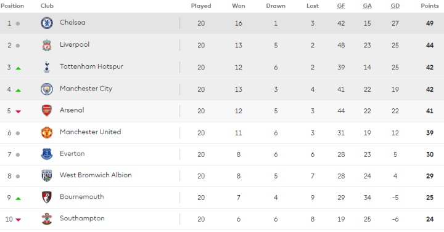444x232 pixels.
Task: Select the GA column header
Action: pyautogui.click(x=368, y=6)
